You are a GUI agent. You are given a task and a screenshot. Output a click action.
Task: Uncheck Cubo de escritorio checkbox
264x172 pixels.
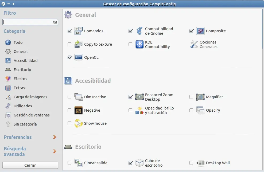click(x=130, y=163)
